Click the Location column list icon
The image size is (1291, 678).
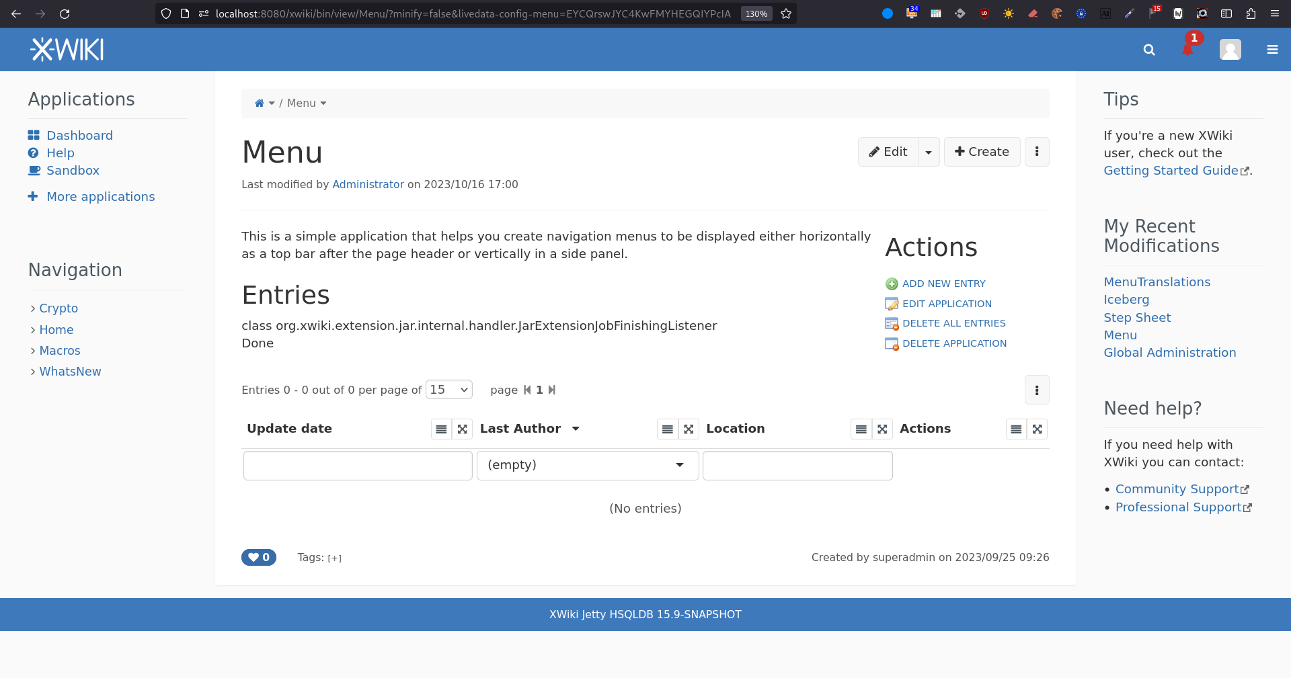click(861, 429)
